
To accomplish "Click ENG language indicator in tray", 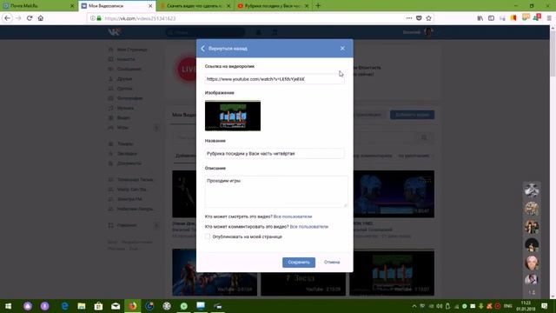I will point(507,306).
